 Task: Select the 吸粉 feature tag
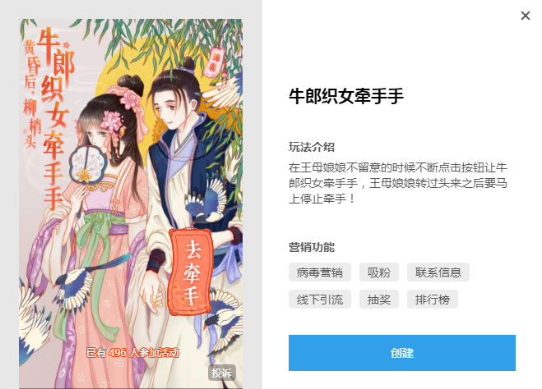pos(379,272)
